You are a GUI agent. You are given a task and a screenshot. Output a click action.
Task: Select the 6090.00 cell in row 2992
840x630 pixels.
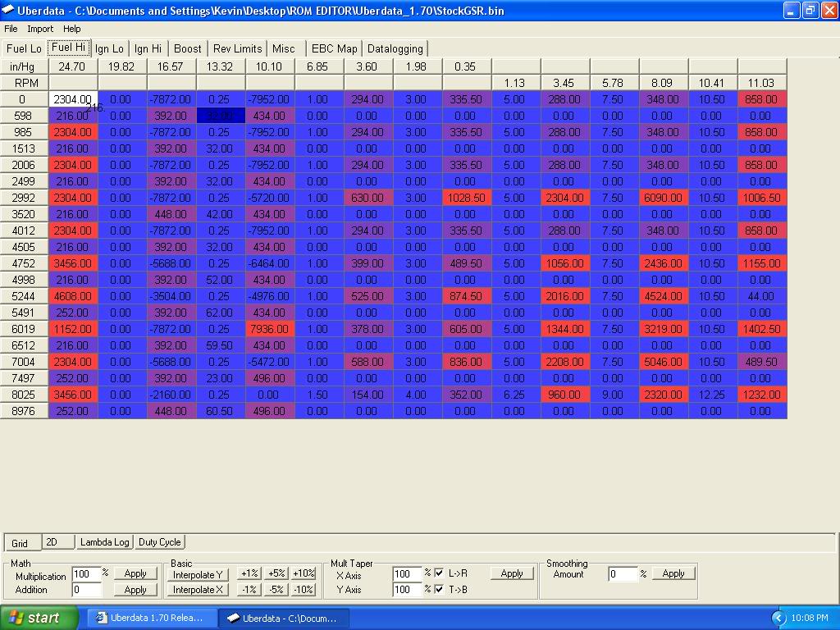663,198
